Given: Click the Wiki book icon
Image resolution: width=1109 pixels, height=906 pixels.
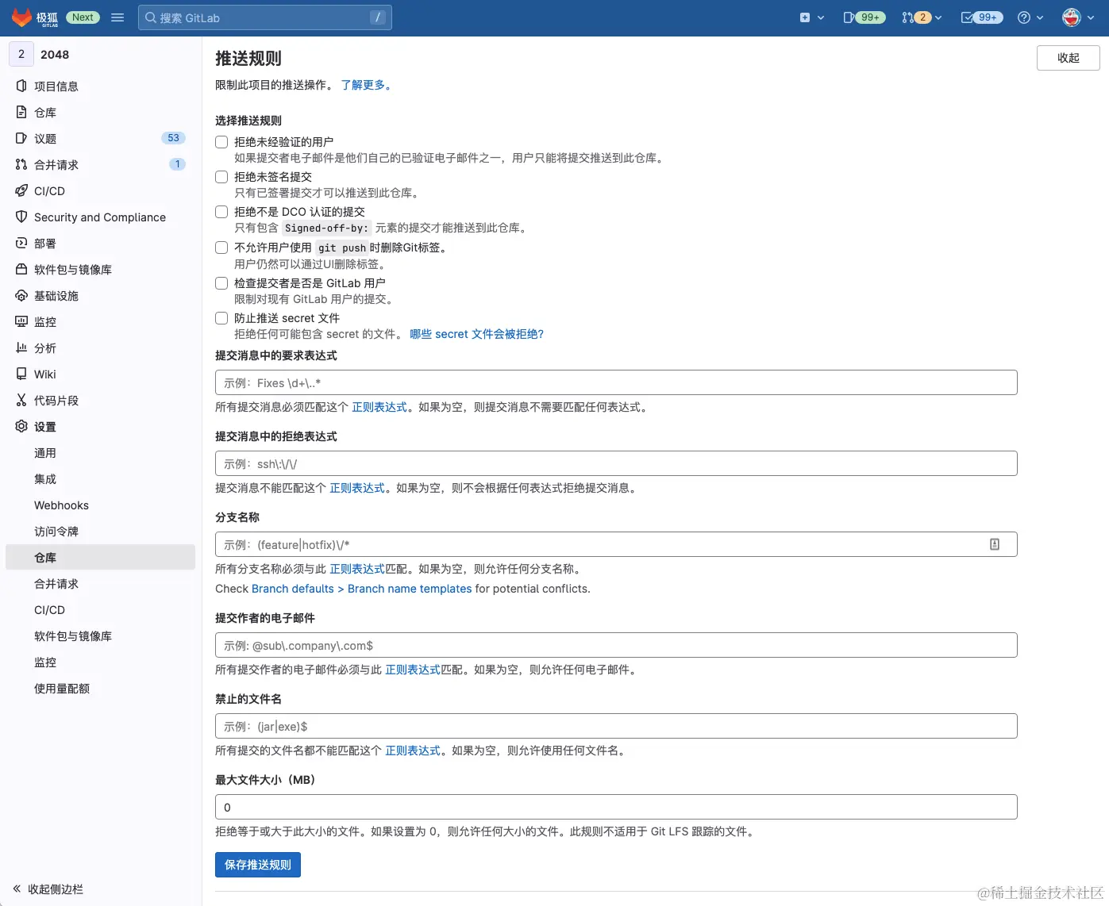Looking at the screenshot, I should click(21, 374).
